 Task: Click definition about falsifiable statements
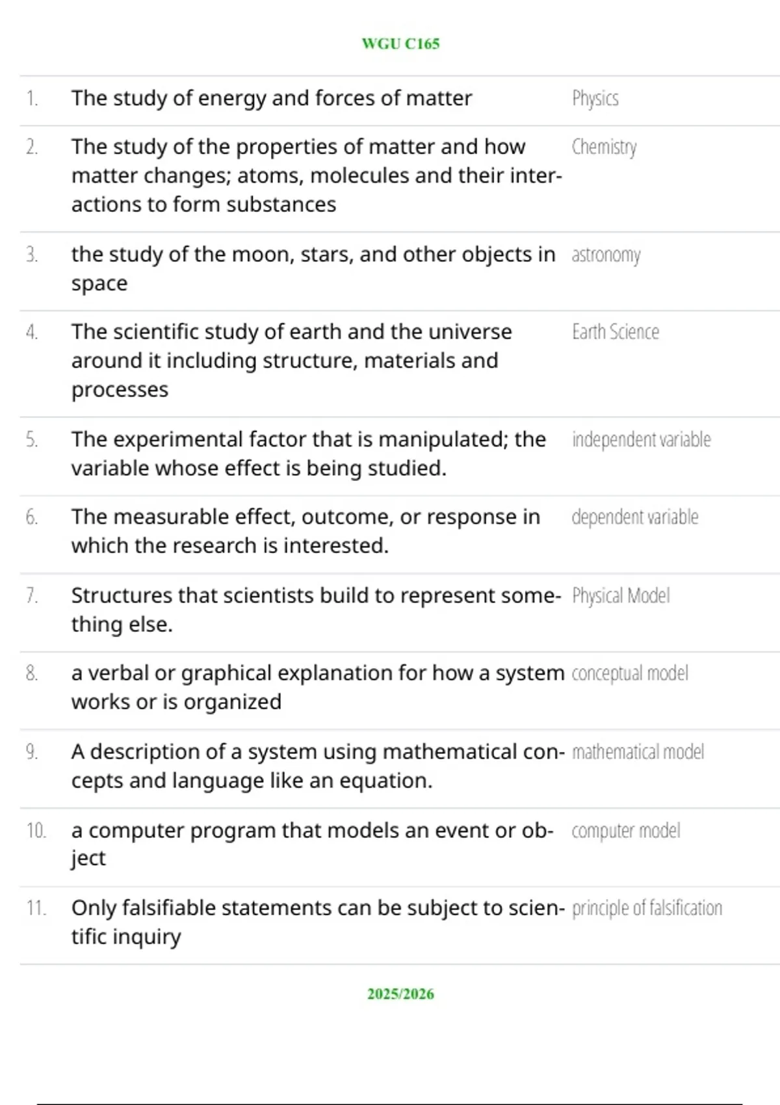click(x=318, y=922)
